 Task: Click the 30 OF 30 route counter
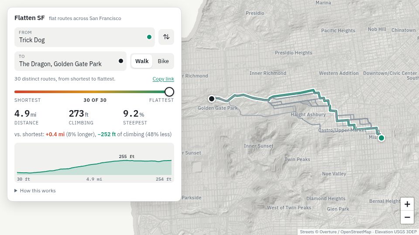point(95,100)
